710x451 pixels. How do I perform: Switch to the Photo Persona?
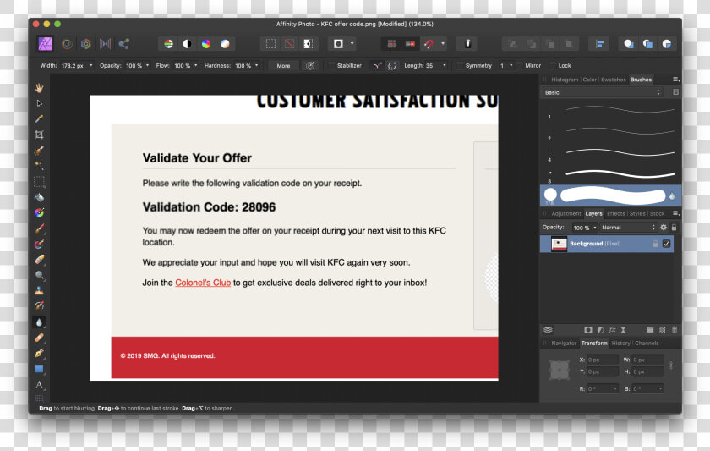45,44
